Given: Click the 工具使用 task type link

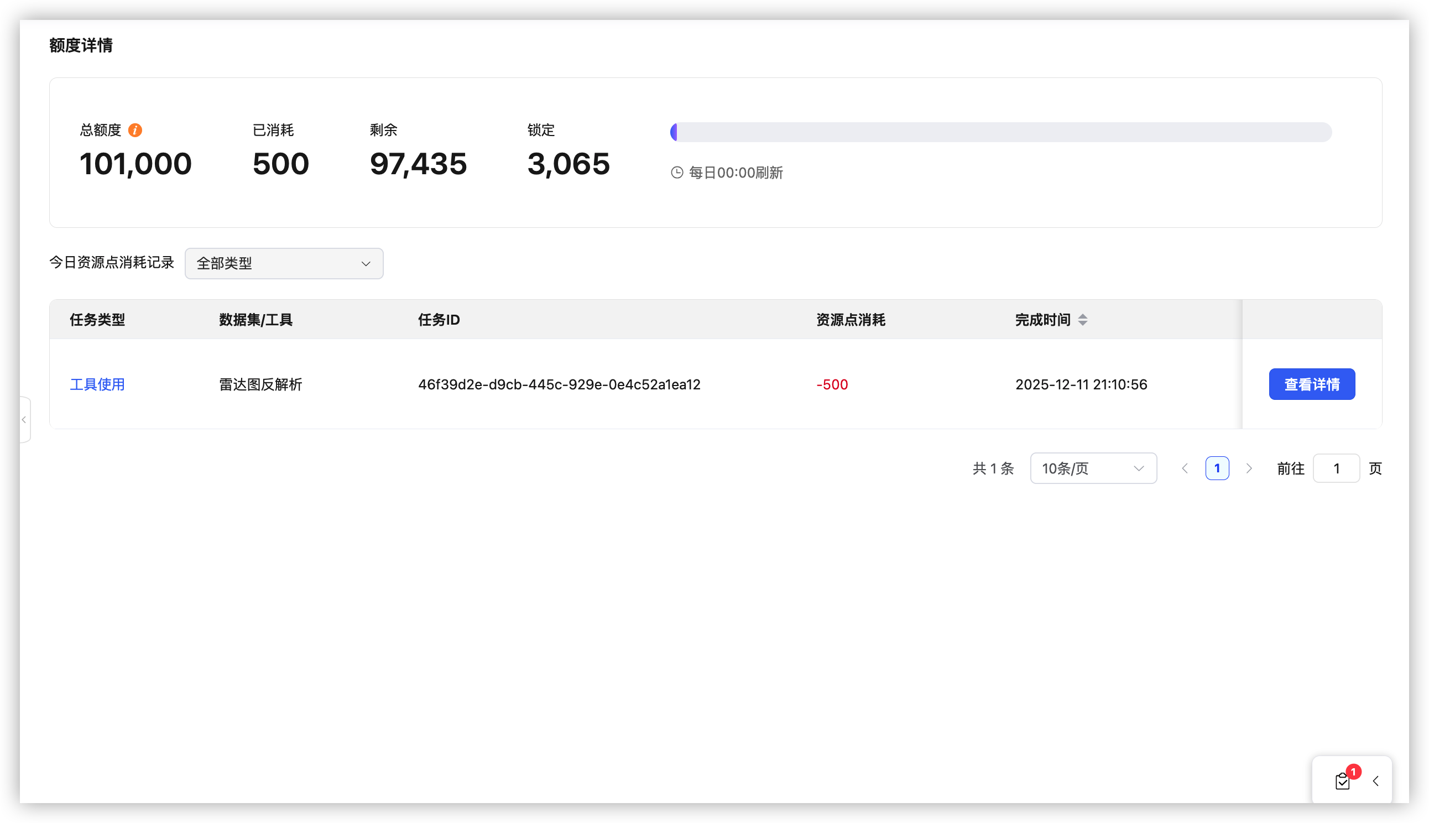Looking at the screenshot, I should pos(97,384).
